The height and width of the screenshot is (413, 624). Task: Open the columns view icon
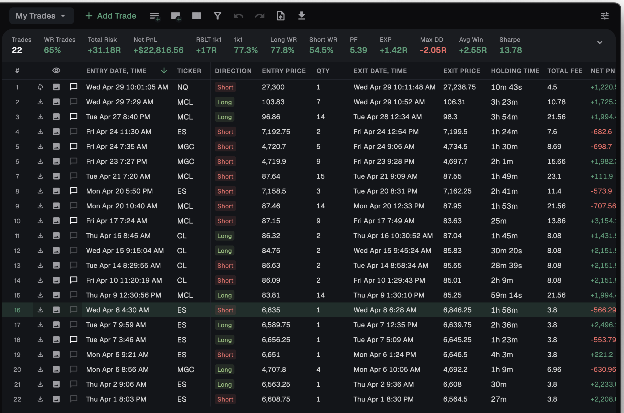click(x=197, y=16)
